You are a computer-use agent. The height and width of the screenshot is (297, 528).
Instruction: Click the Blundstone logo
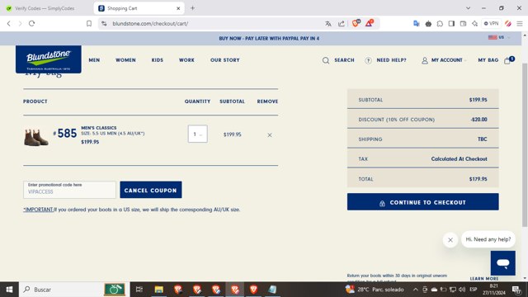(49, 59)
